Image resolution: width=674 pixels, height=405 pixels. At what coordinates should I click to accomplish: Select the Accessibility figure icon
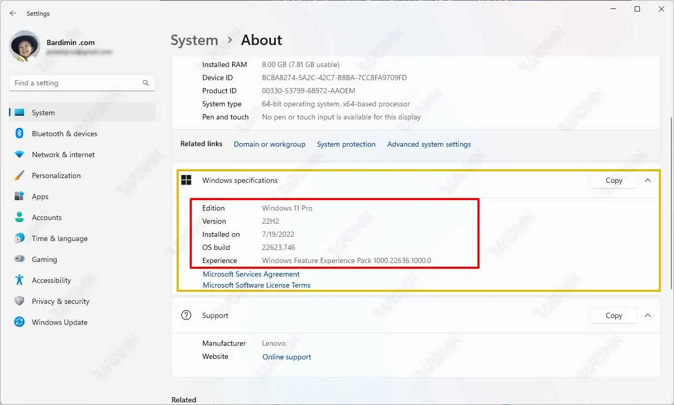coord(19,280)
